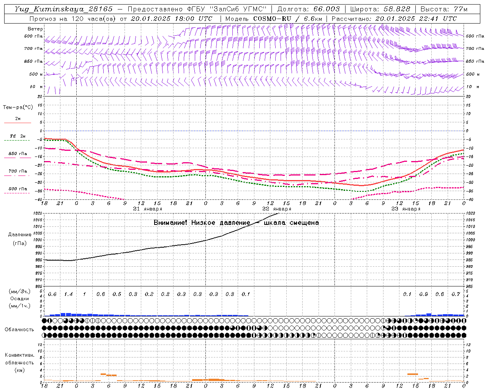Click the 'Осадки' precipitation label

pyautogui.click(x=20, y=299)
